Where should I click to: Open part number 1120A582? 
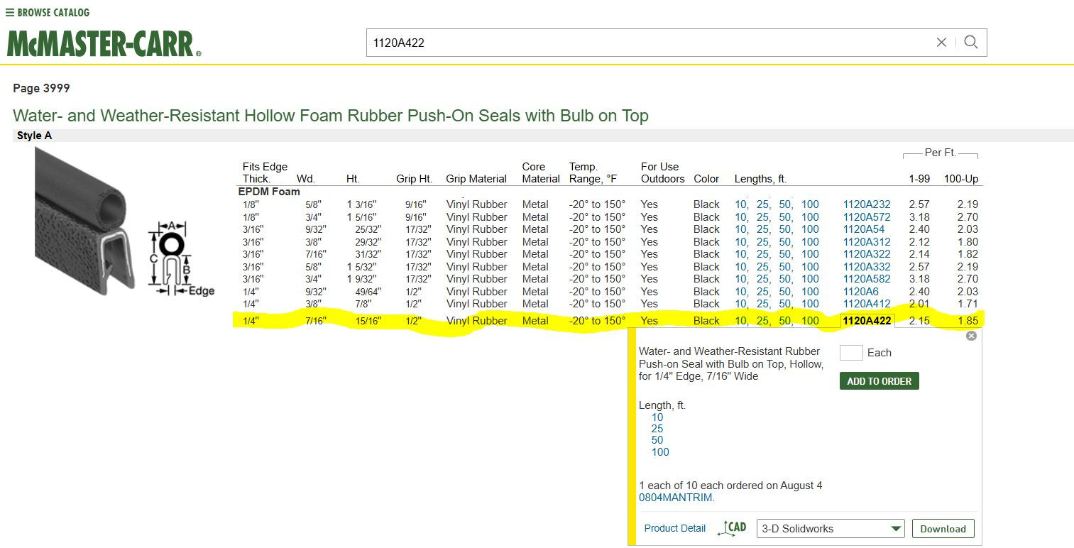(x=867, y=279)
